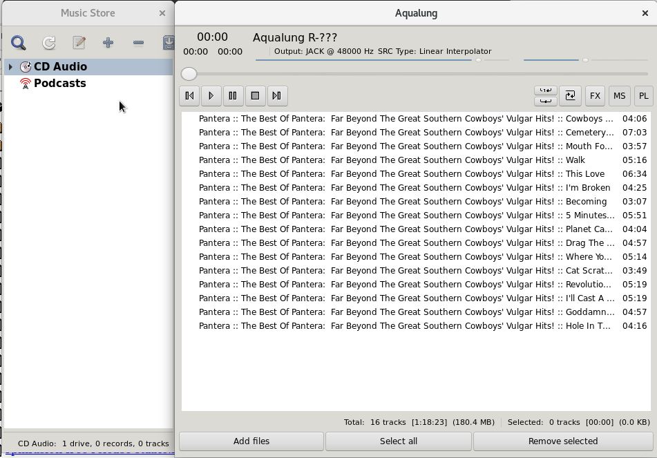Viewport: 657px width, 458px height.
Task: Toggle repeat-all mode button
Action: point(545,101)
